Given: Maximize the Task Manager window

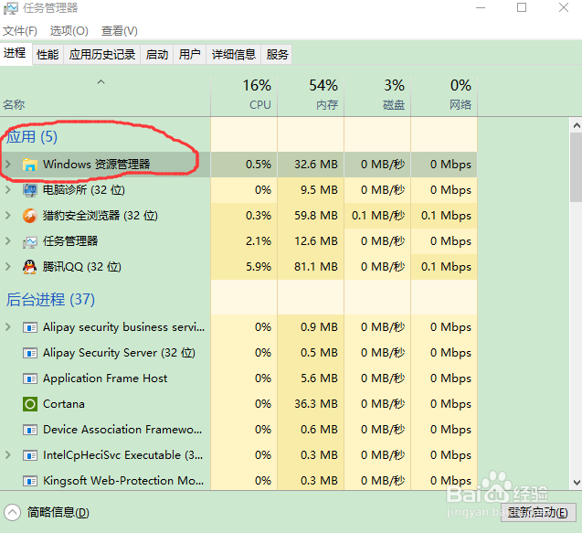Looking at the screenshot, I should [x=522, y=7].
